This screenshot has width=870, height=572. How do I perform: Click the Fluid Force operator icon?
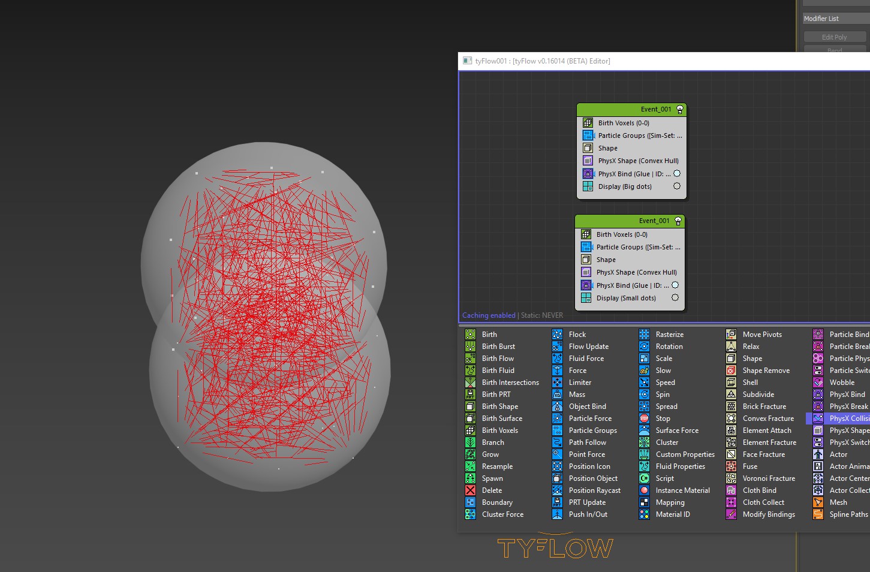click(558, 359)
